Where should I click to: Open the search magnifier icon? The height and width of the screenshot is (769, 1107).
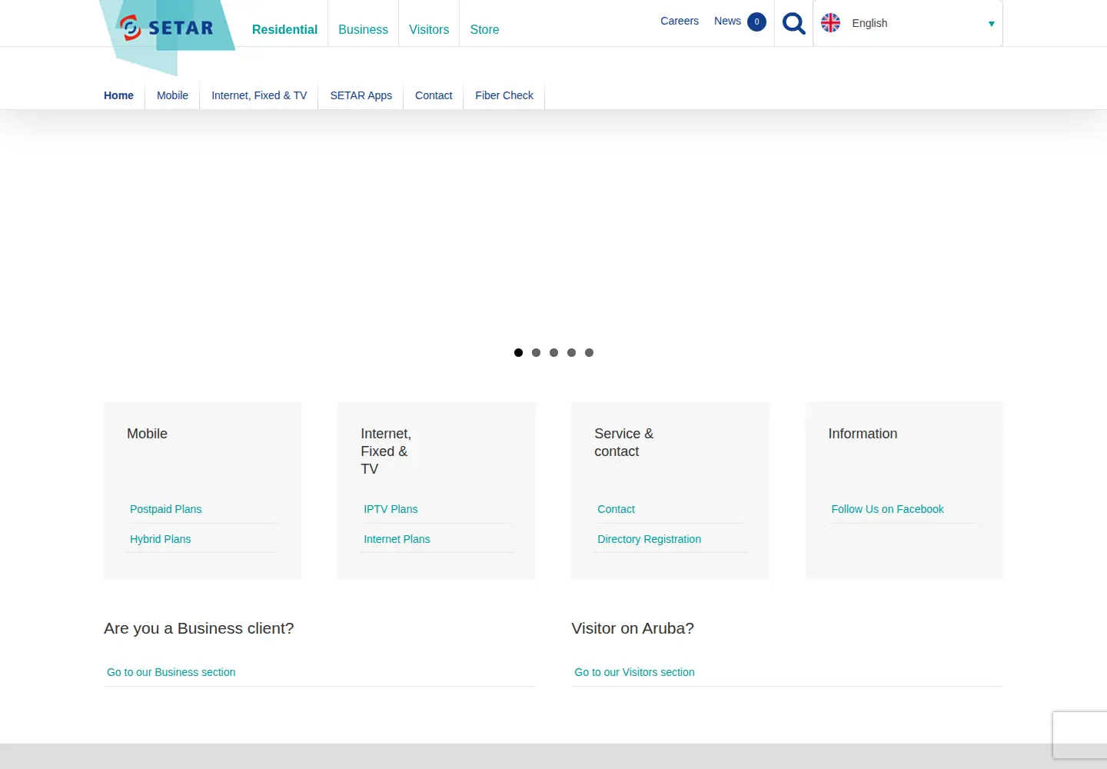tap(793, 24)
